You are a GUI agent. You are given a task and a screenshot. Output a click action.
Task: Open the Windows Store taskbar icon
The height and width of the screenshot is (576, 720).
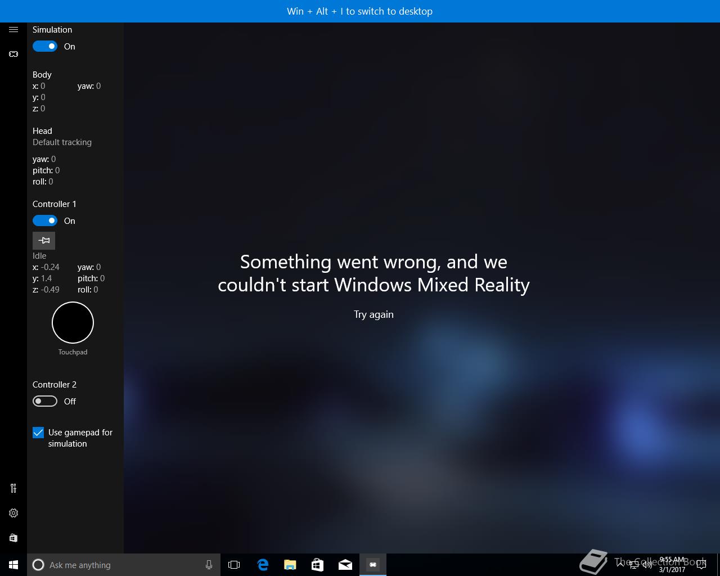click(x=318, y=565)
